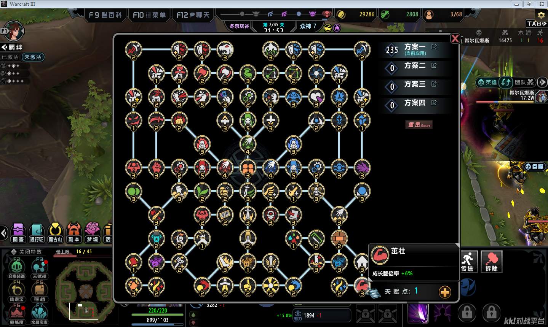
Task: Open the 梦境 rose icon
Action: point(92,233)
